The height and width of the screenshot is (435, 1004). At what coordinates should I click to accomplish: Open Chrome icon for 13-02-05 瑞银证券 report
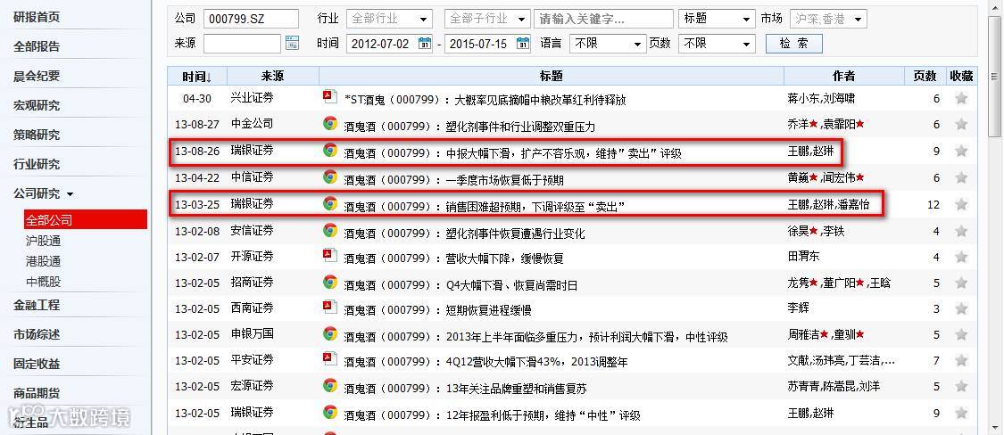pos(329,412)
